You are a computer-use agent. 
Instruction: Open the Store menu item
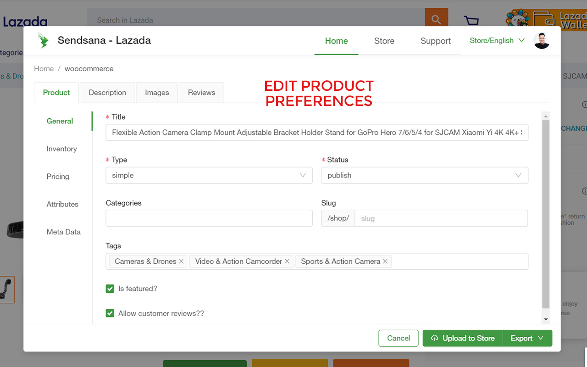pos(384,41)
